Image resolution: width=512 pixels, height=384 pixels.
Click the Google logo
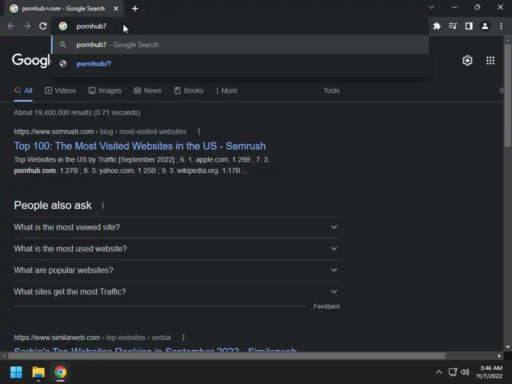coord(31,60)
